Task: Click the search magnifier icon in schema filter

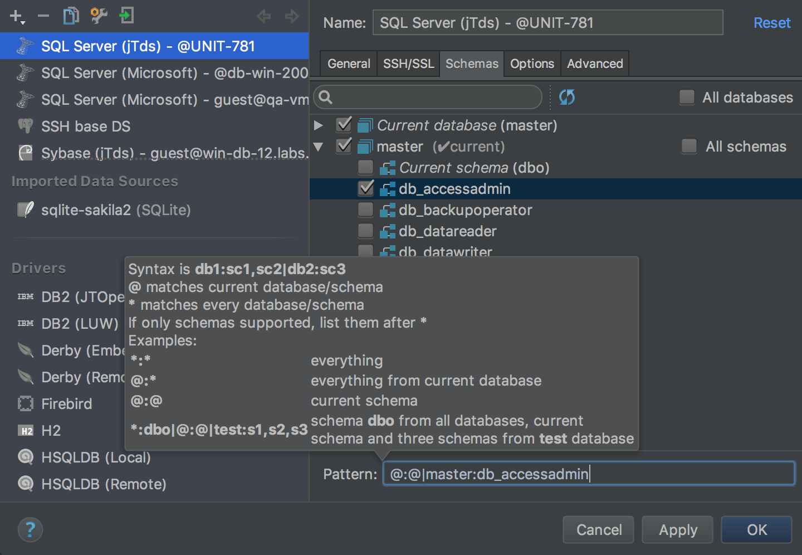Action: click(x=326, y=98)
